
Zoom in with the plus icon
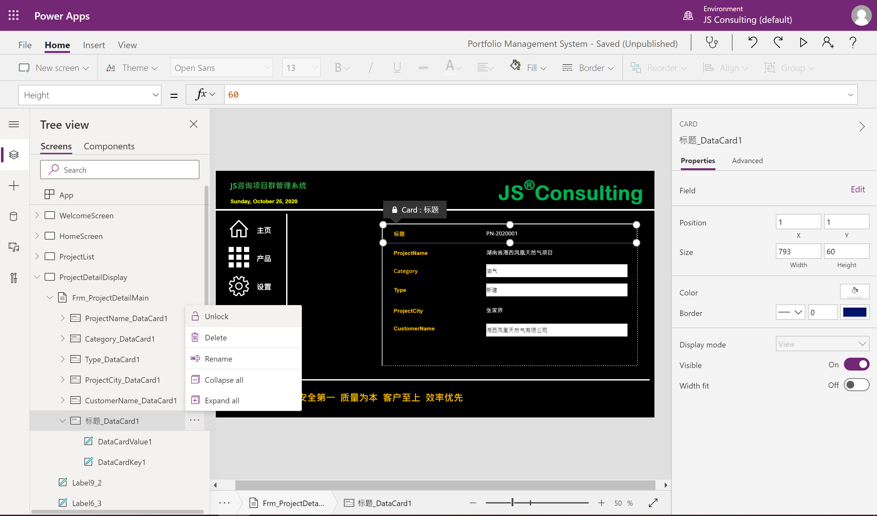(x=601, y=503)
